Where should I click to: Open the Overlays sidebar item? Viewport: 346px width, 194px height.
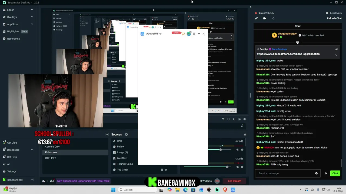(12, 17)
